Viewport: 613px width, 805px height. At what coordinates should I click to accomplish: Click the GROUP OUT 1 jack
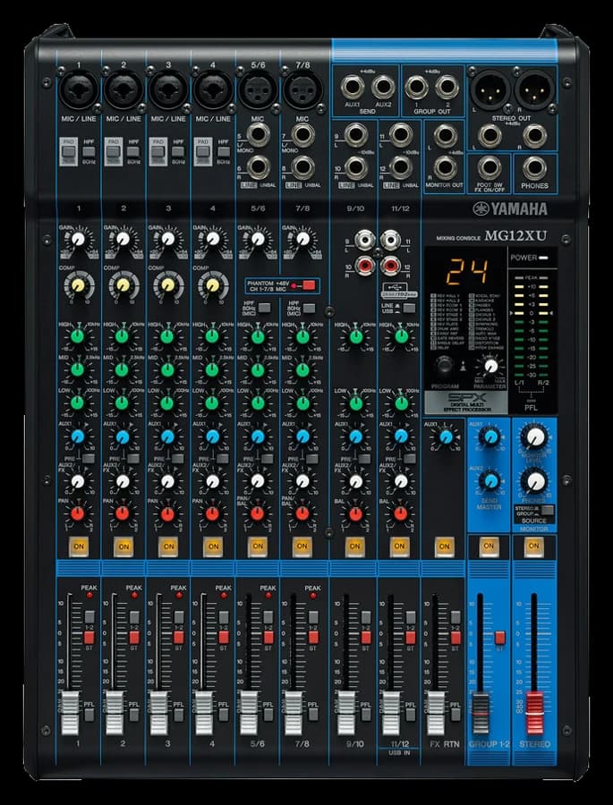pyautogui.click(x=416, y=87)
